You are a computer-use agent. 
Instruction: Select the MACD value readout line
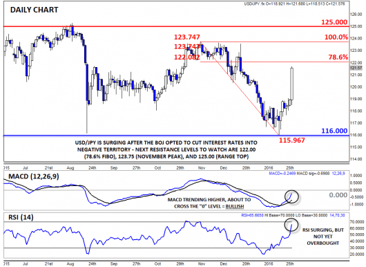(x=307, y=174)
